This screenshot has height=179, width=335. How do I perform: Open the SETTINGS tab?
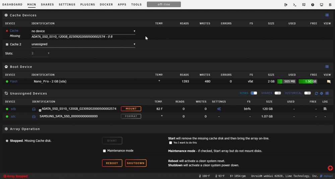pyautogui.click(x=67, y=4)
